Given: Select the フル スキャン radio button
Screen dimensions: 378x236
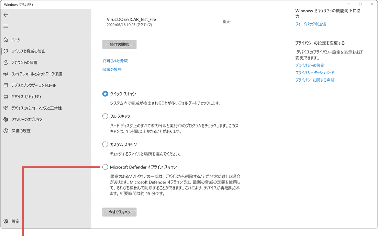Looking at the screenshot, I should 105,116.
